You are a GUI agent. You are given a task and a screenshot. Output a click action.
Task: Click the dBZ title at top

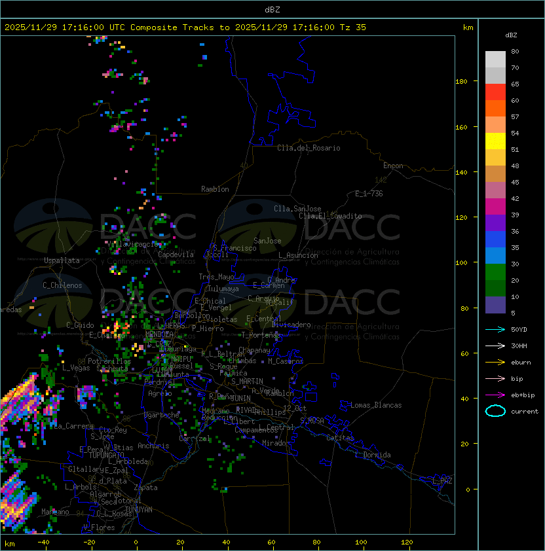pyautogui.click(x=272, y=9)
